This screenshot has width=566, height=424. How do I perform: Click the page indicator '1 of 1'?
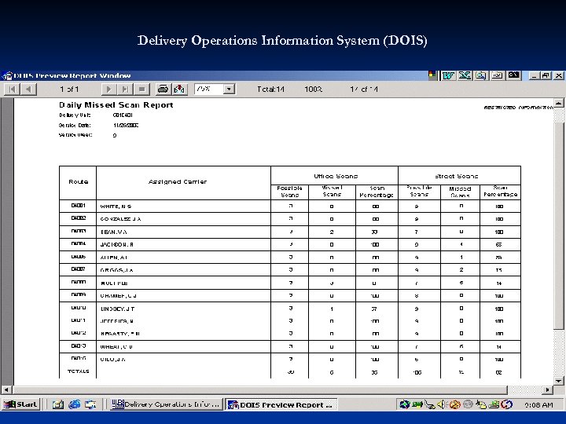click(x=69, y=89)
